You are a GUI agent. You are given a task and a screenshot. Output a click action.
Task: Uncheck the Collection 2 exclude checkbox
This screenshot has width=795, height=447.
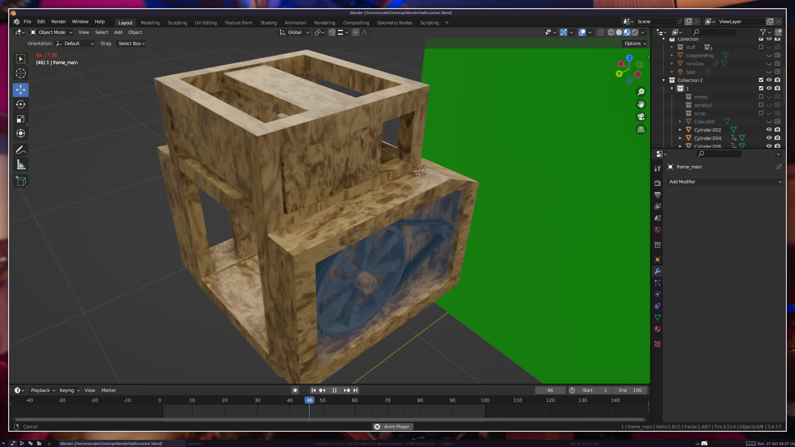coord(761,80)
